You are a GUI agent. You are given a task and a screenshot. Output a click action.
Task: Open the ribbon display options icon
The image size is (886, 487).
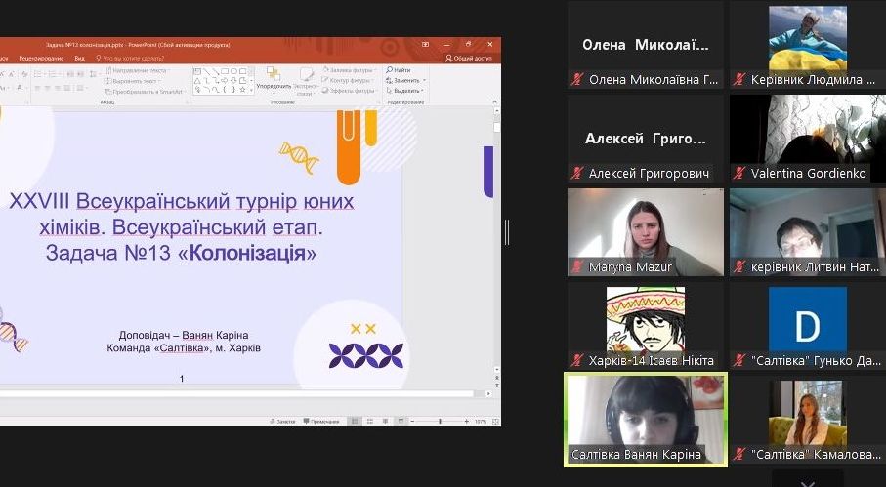click(426, 45)
